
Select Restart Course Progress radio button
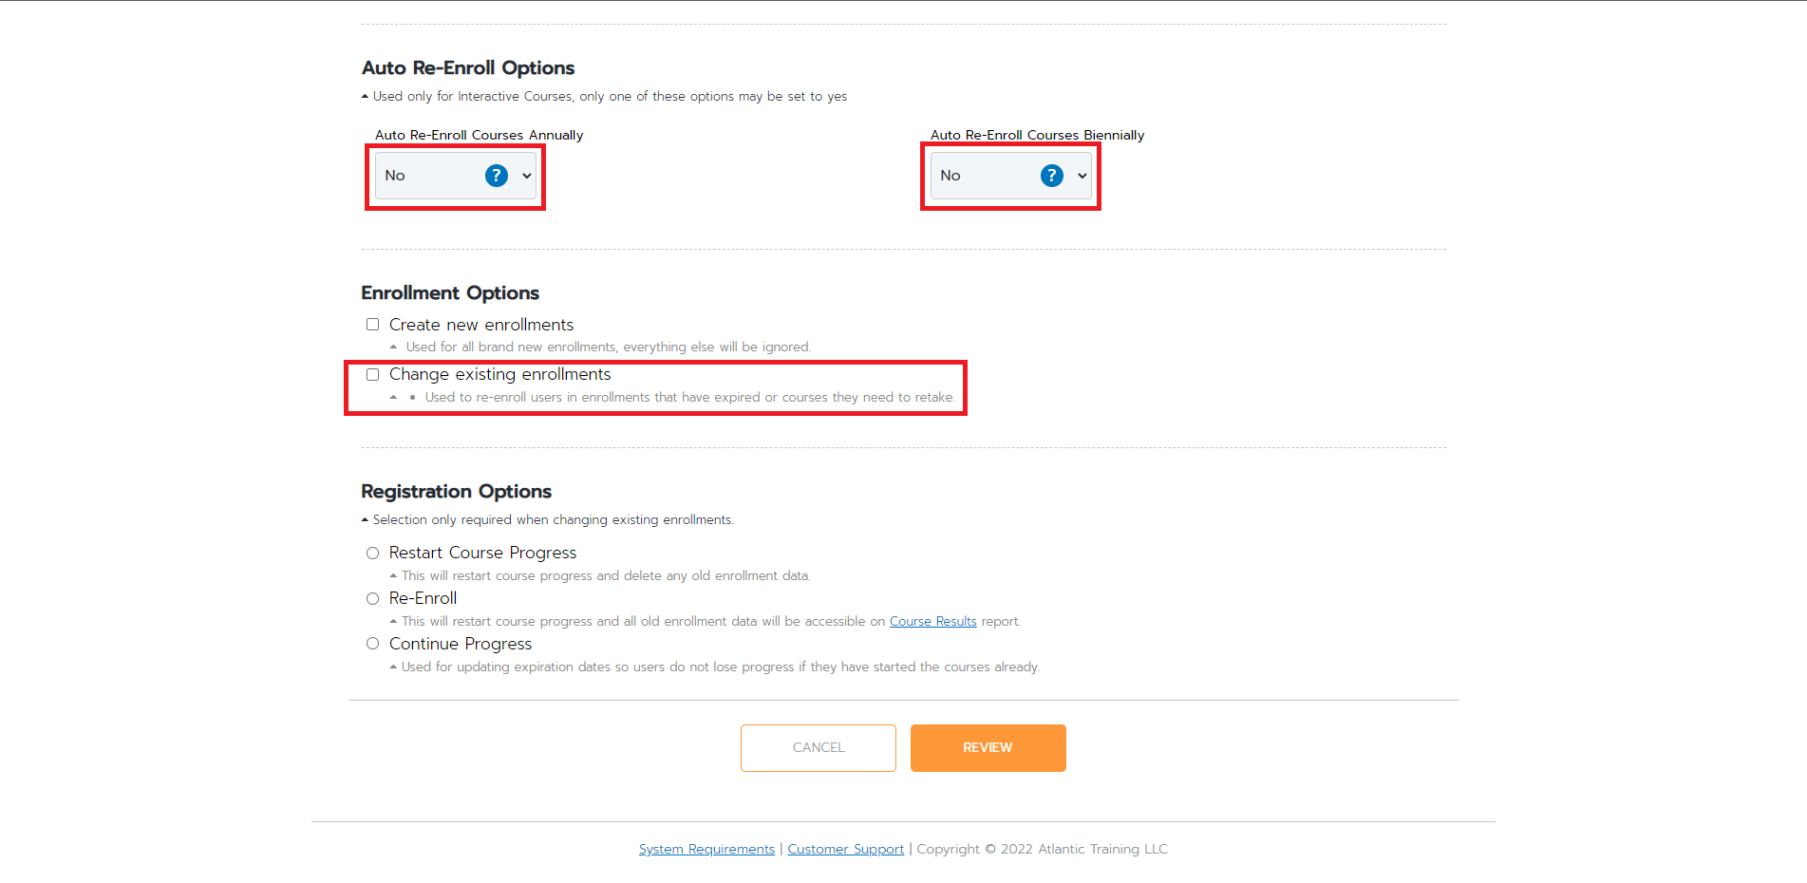(372, 553)
